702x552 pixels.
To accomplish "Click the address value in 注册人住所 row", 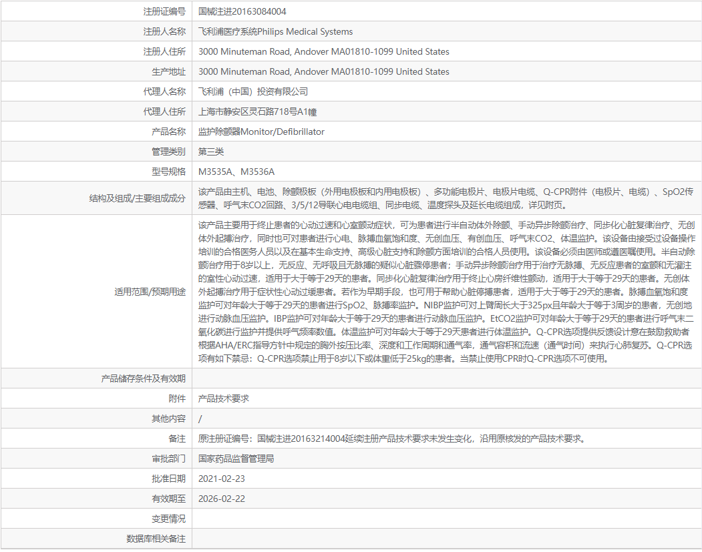I will pyautogui.click(x=324, y=52).
